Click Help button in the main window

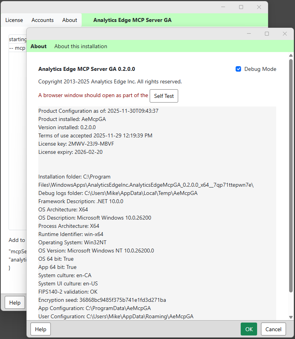click(x=15, y=303)
